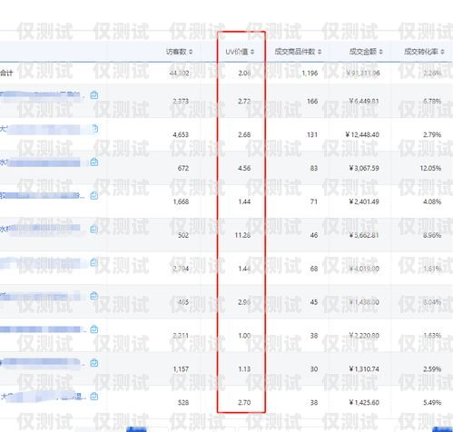Click visitors cell 1,157
Screen dimensions: 453x432
pyautogui.click(x=181, y=369)
